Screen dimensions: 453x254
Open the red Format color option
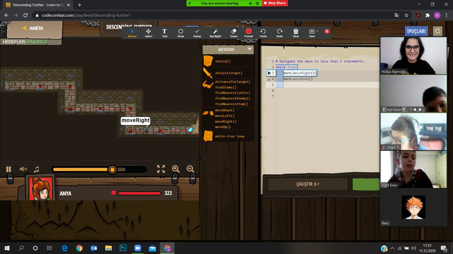pyautogui.click(x=248, y=33)
